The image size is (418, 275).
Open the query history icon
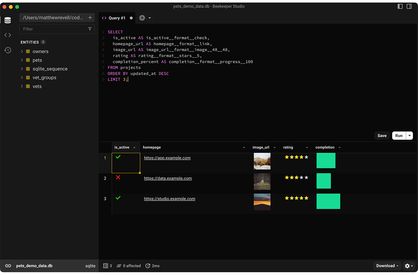8,50
